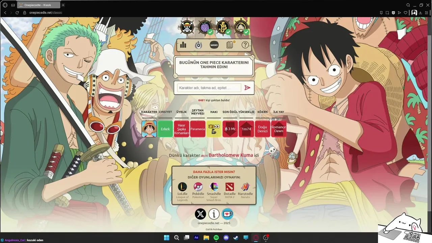The height and width of the screenshot is (243, 432).
Task: Open the Smashdle game link
Action: tap(214, 191)
